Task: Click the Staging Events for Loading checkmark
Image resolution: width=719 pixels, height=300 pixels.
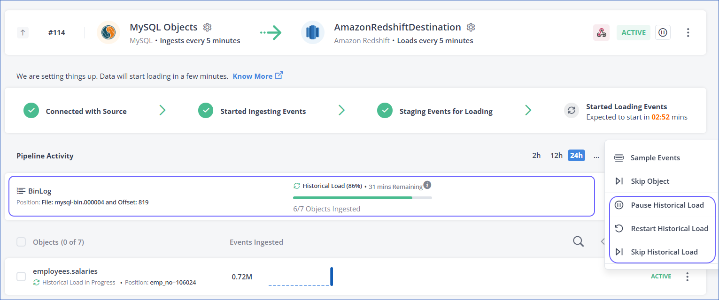Action: 385,111
